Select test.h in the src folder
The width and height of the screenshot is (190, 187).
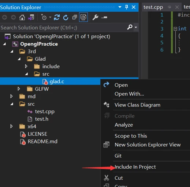pyautogui.click(x=41, y=119)
